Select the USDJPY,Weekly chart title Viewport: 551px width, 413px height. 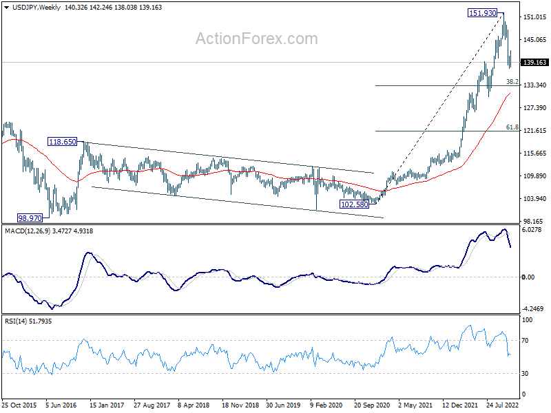point(37,8)
